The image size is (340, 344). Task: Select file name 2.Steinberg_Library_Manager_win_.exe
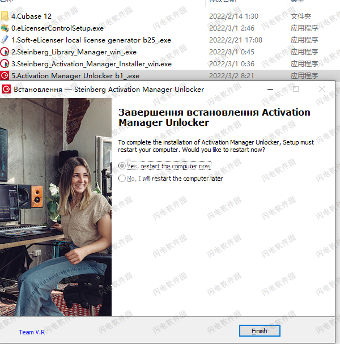tap(74, 52)
